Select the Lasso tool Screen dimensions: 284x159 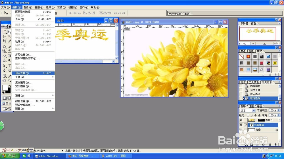click(4, 36)
